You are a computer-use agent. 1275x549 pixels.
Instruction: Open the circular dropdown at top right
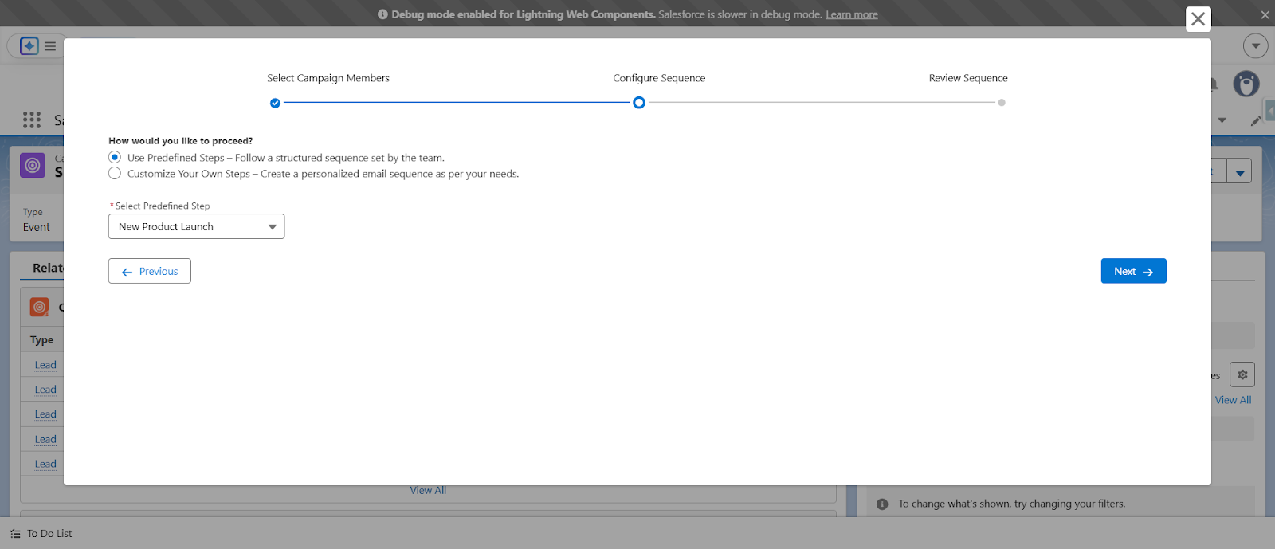click(x=1256, y=45)
